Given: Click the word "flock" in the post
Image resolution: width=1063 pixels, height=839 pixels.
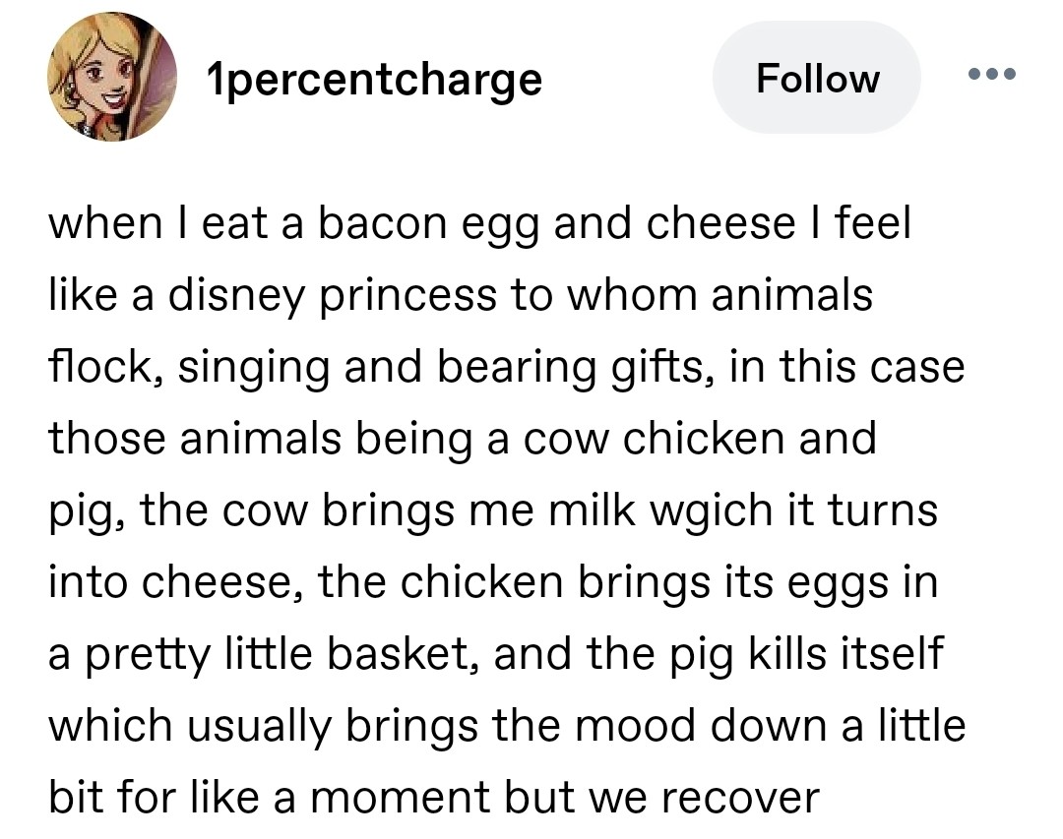Looking at the screenshot, I should [94, 368].
